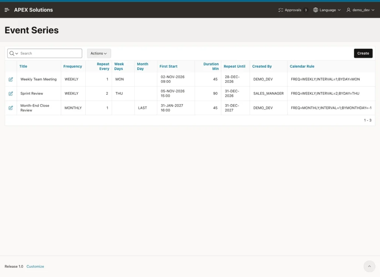Click the LAST month day cell
The image size is (380, 277).
pos(146,108)
